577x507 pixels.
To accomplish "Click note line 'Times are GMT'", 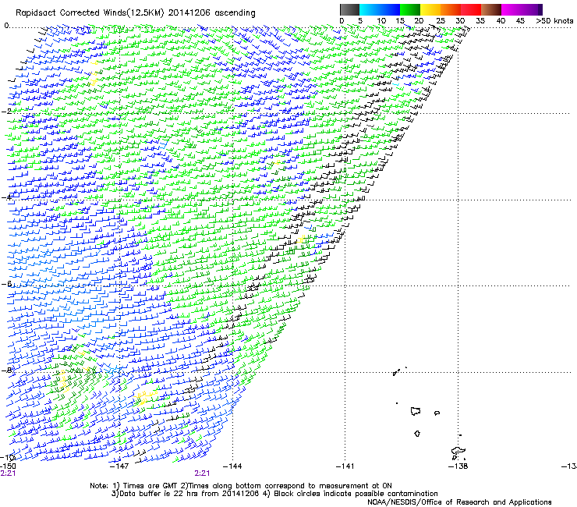I will pos(150,486).
